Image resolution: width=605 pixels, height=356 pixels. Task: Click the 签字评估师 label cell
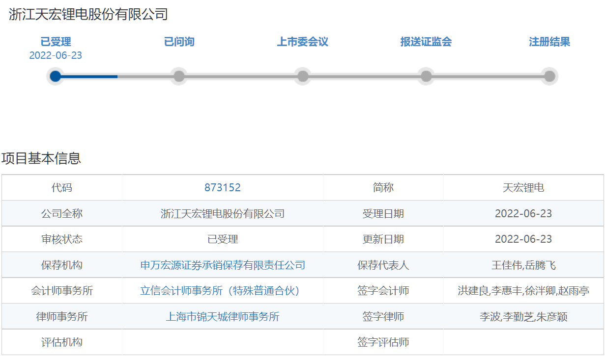tap(383, 342)
